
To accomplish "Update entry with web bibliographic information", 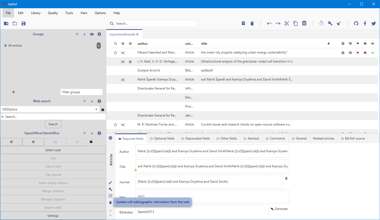I will click(x=110, y=196).
